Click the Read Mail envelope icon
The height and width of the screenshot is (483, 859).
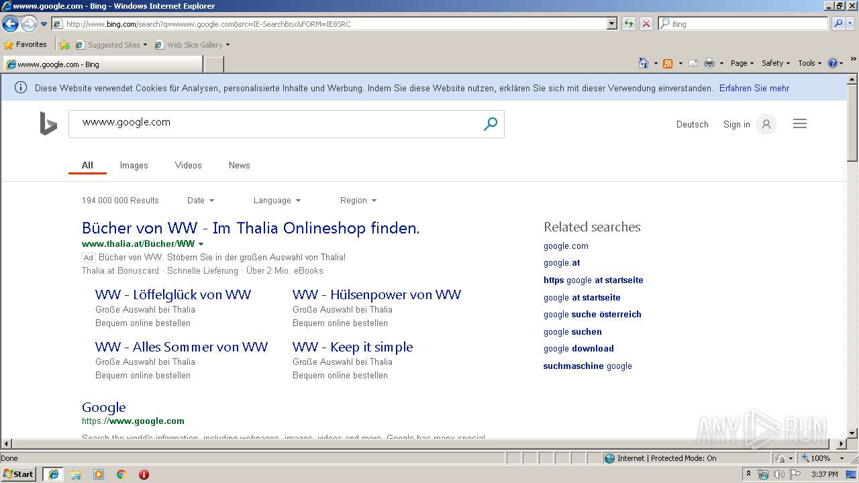[693, 63]
